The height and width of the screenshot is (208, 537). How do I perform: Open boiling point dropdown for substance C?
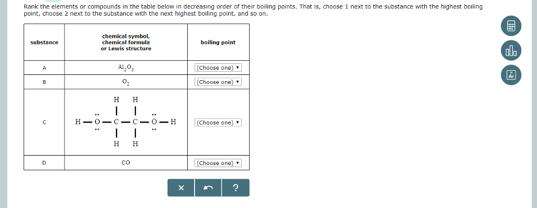218,123
